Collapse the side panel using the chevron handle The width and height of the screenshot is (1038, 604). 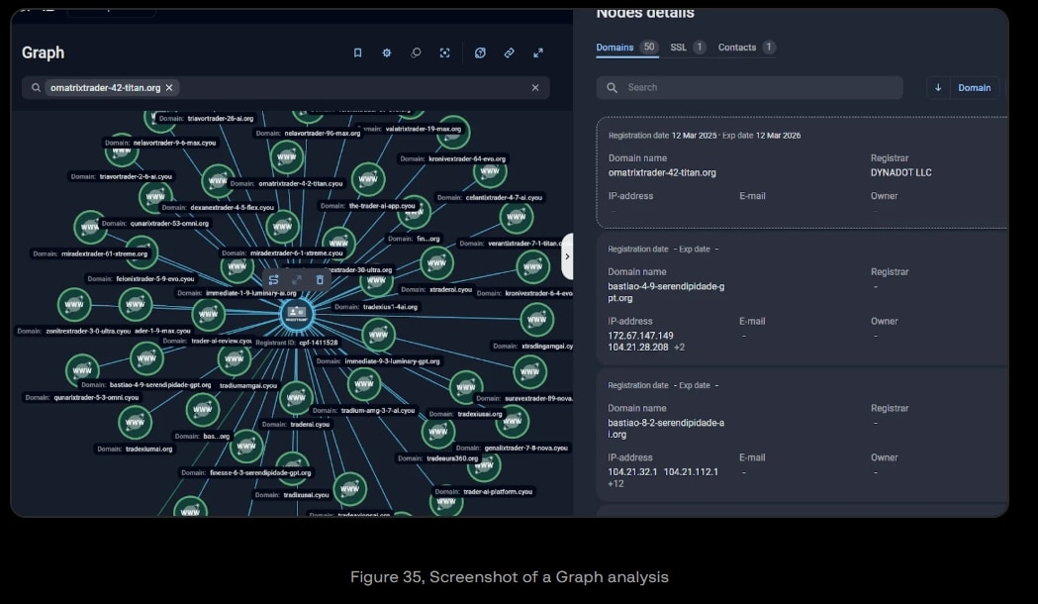pyautogui.click(x=567, y=256)
